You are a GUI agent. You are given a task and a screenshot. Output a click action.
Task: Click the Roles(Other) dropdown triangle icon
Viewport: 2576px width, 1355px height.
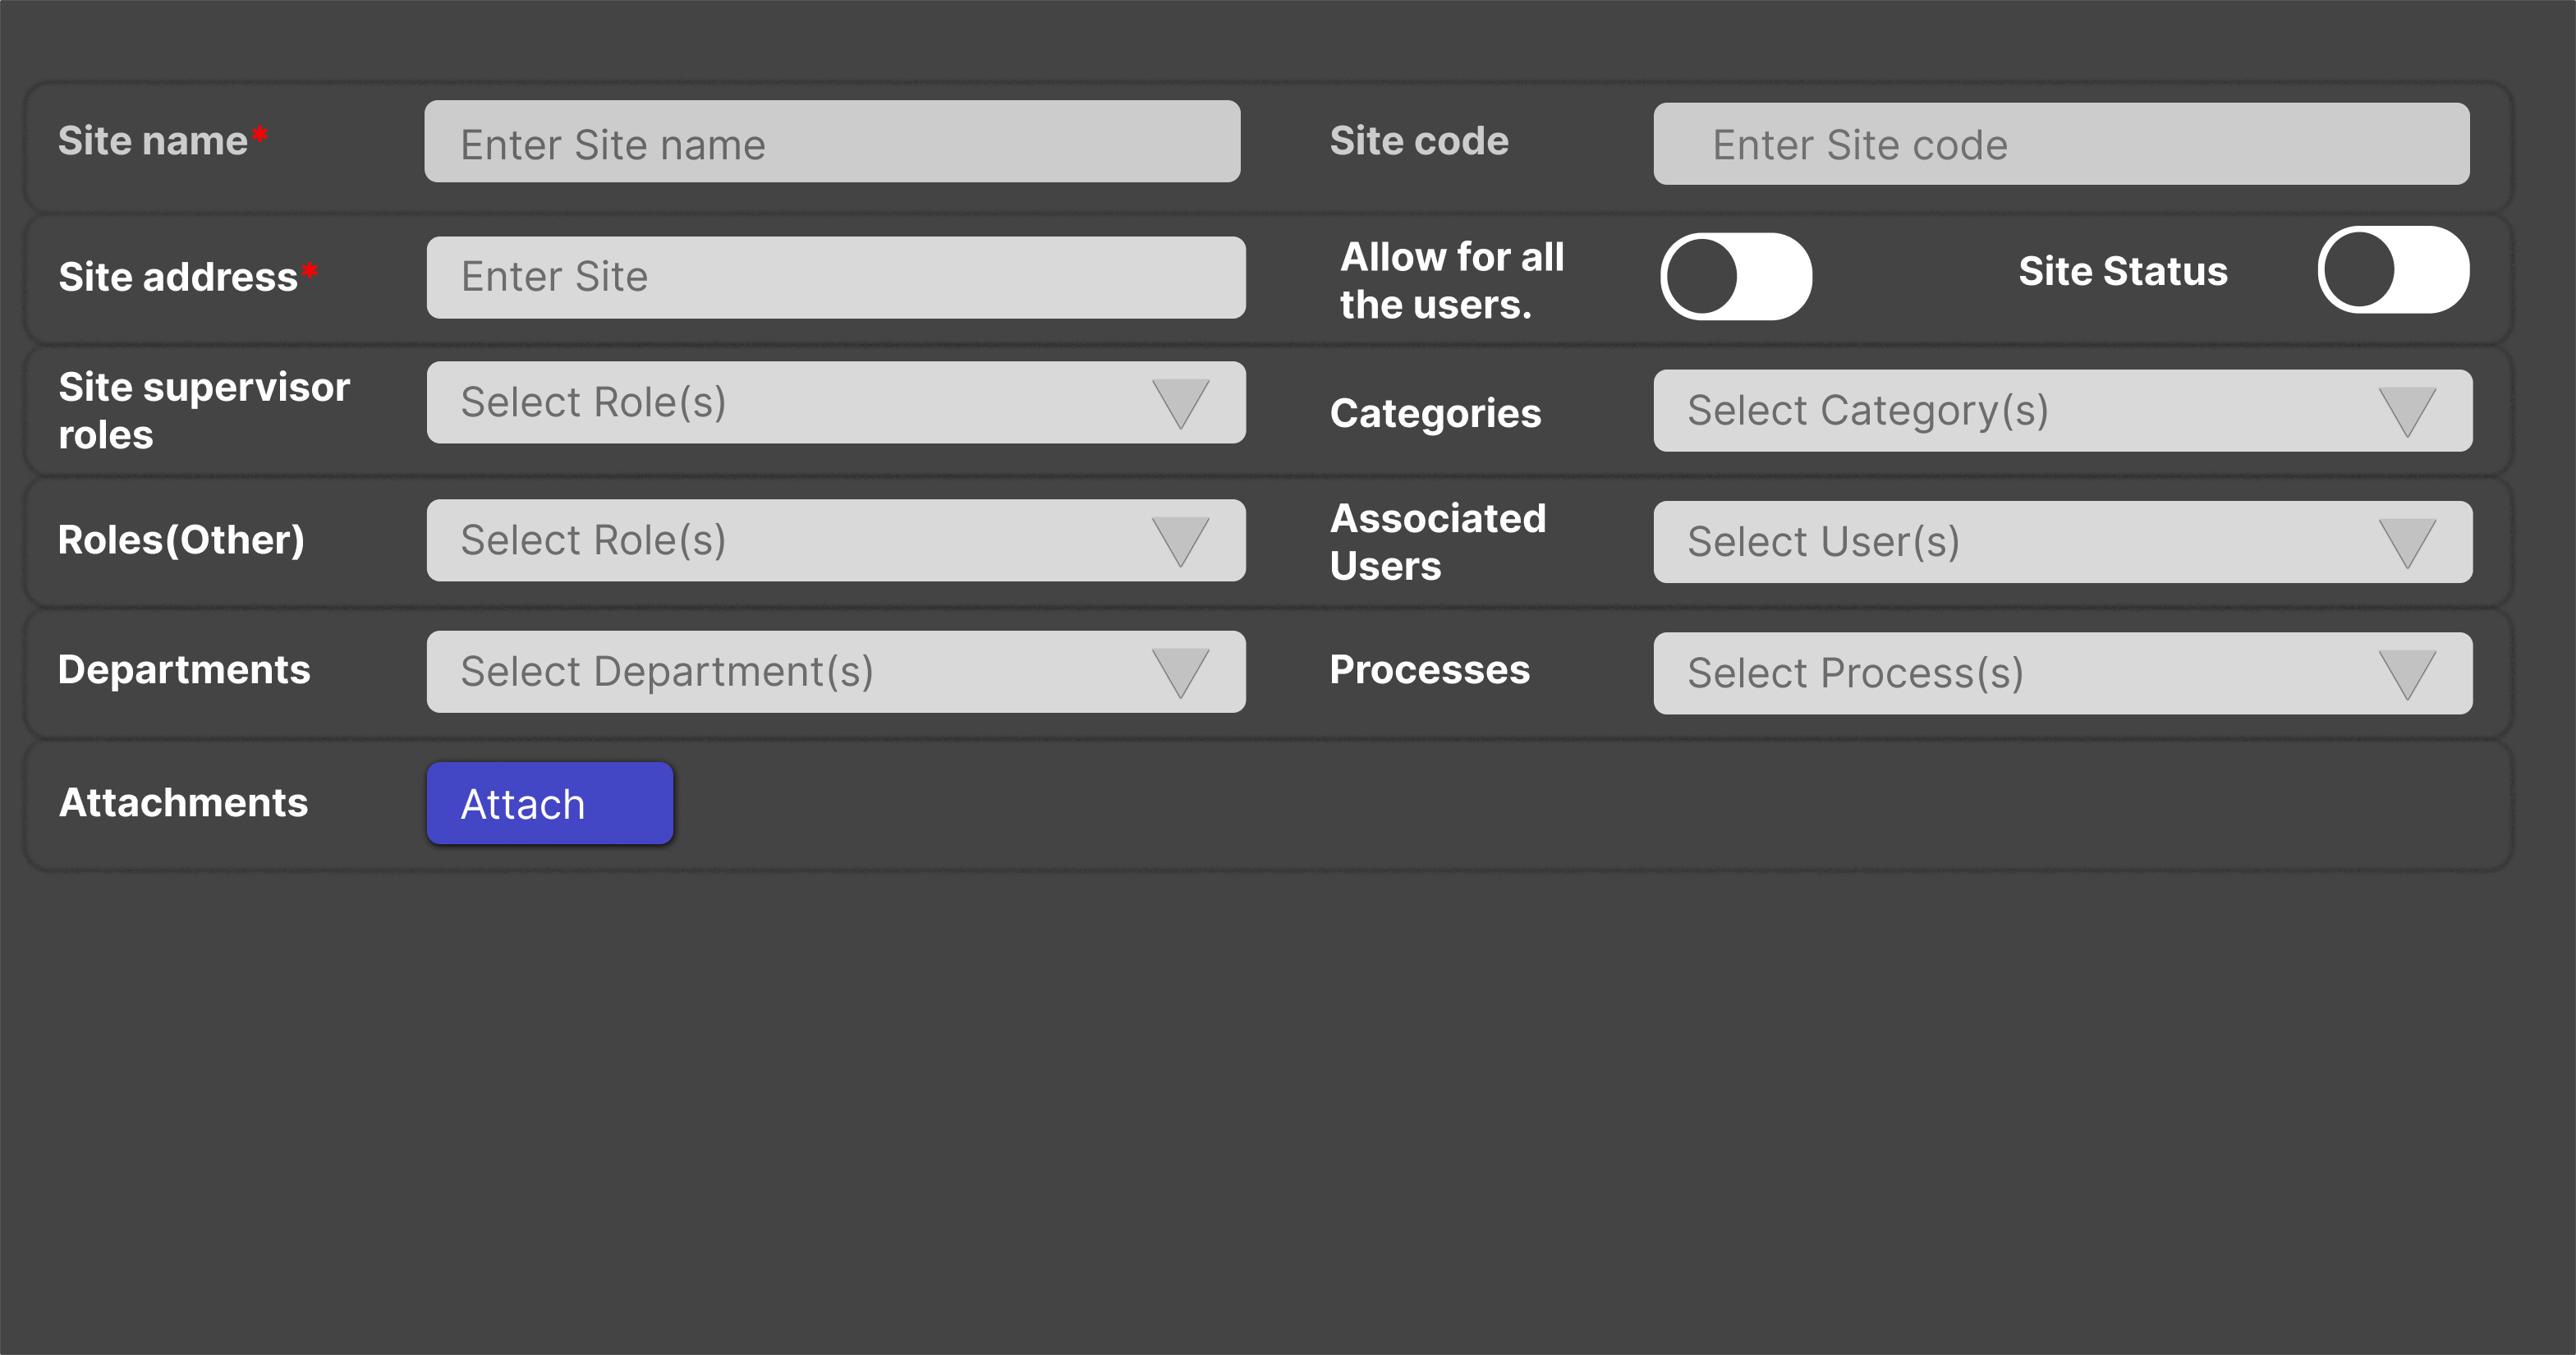(x=1180, y=541)
